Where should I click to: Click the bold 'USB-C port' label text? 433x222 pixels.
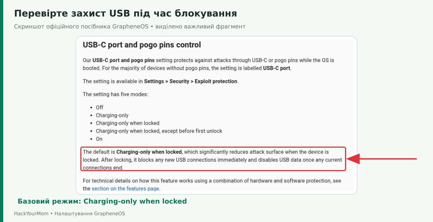tap(277, 68)
